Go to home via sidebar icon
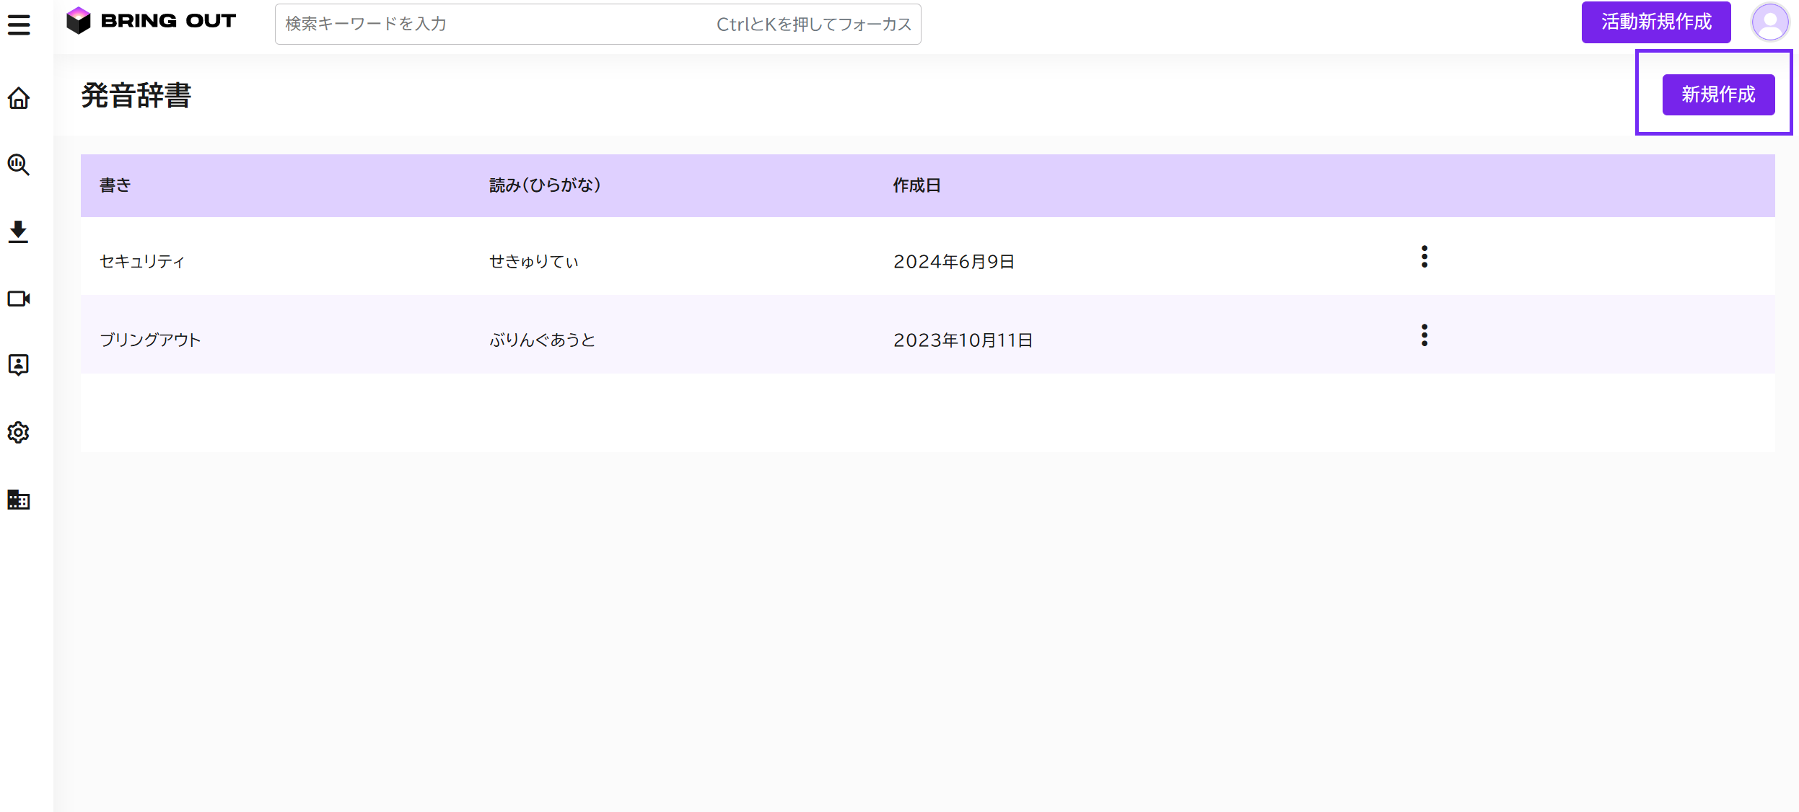This screenshot has height=812, width=1799. (19, 98)
